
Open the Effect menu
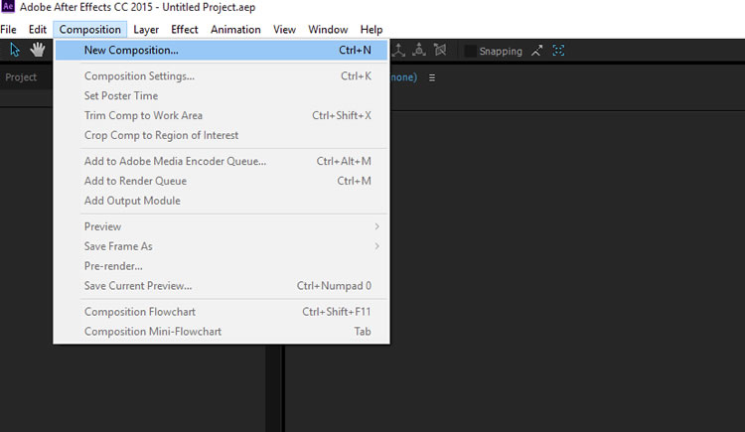185,30
